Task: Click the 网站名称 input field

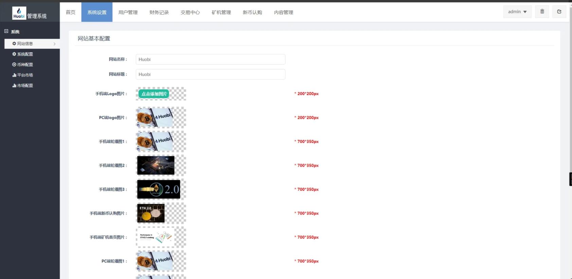Action: click(x=210, y=59)
